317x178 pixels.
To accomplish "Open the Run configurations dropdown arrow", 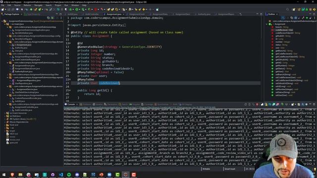I will tap(79, 9).
